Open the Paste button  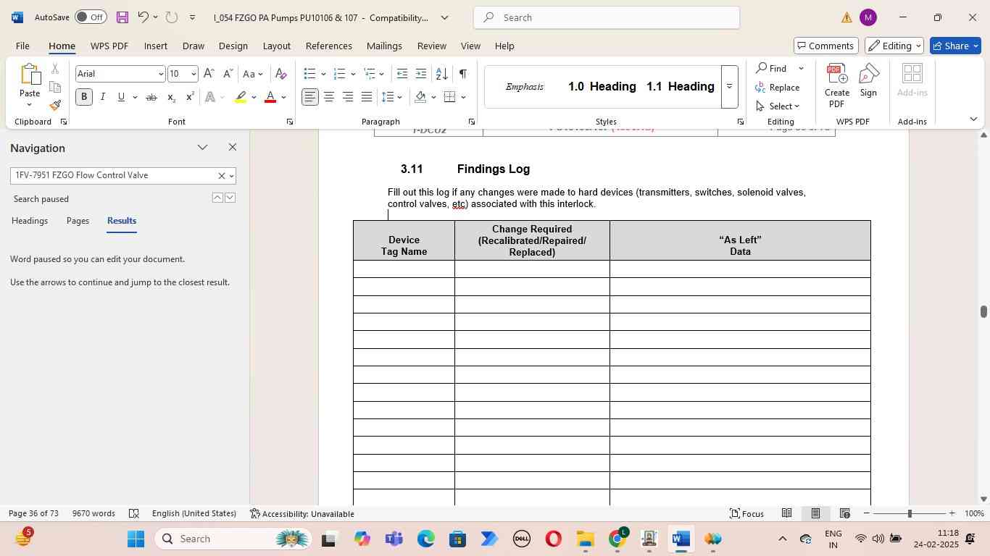[x=30, y=85]
